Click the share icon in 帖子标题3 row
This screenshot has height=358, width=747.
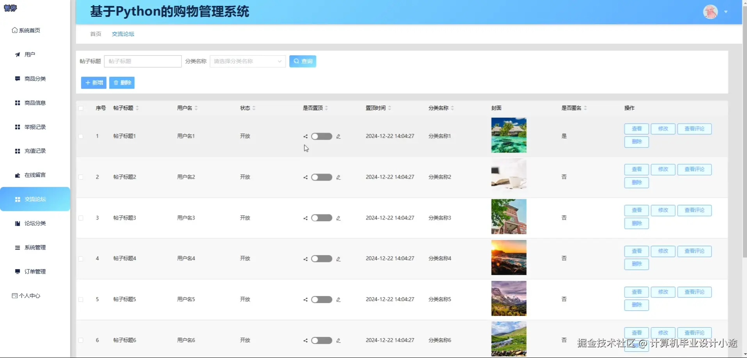(305, 218)
